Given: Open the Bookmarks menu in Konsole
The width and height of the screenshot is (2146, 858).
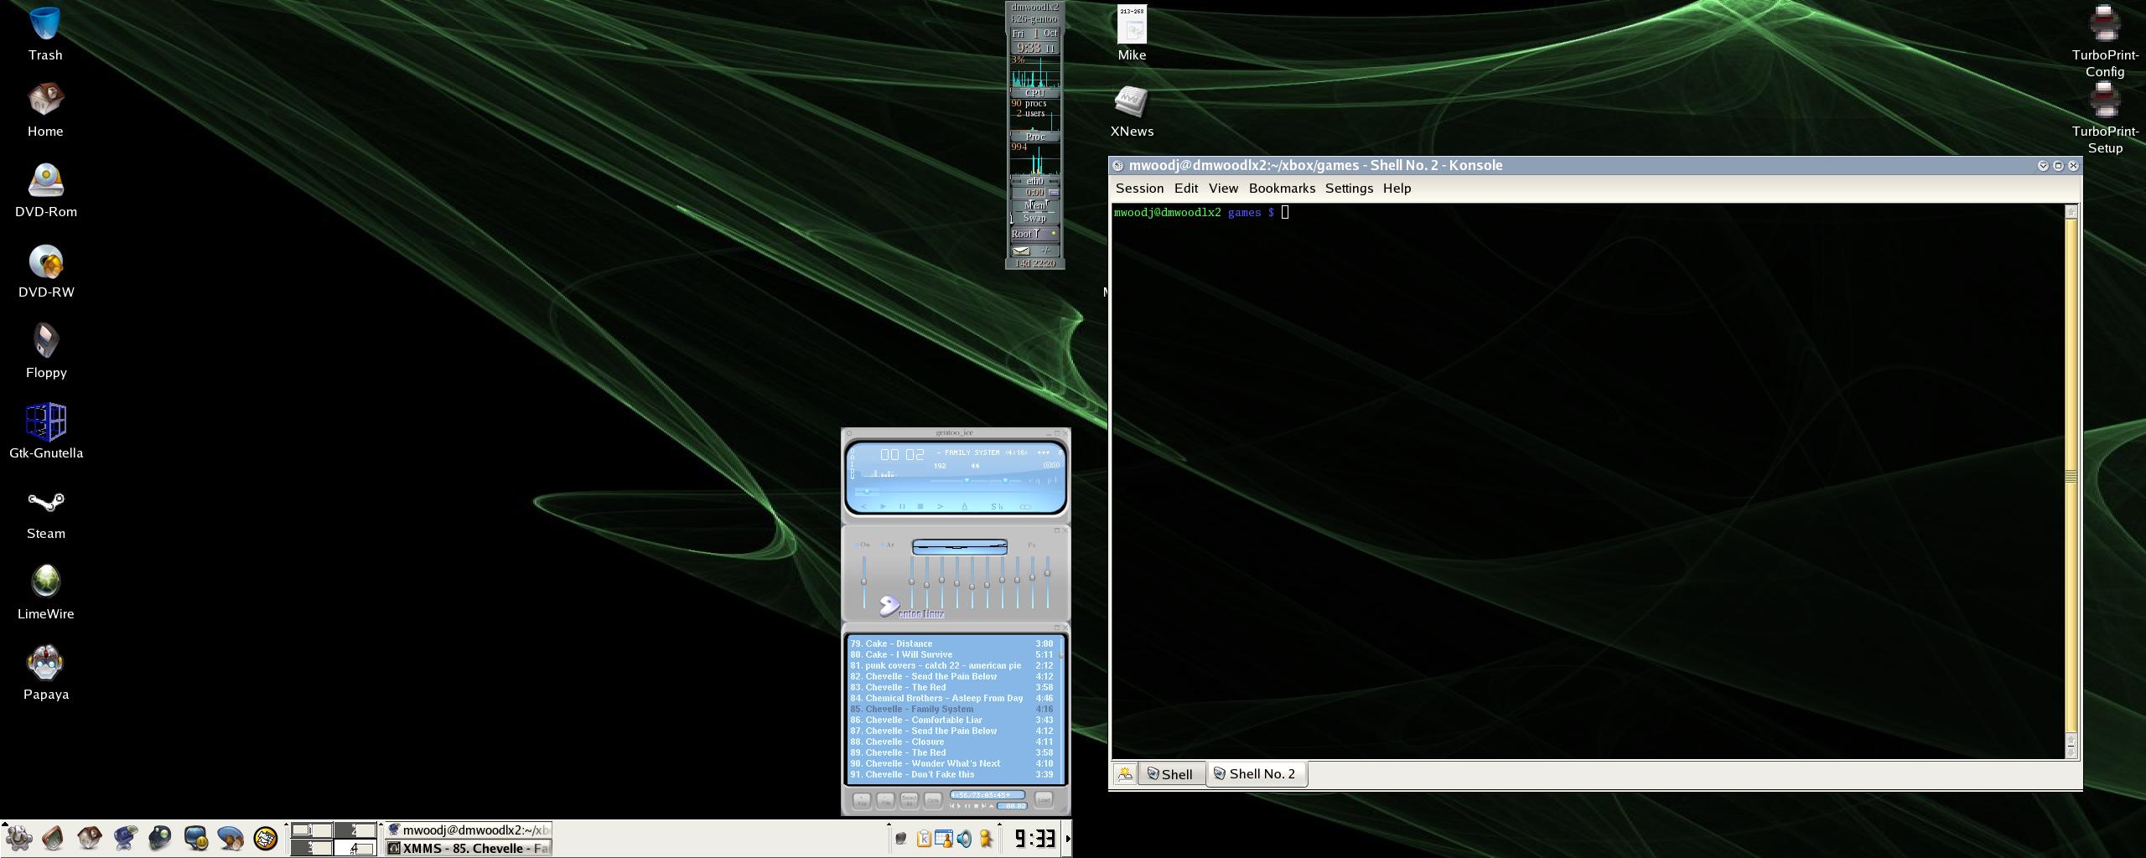Looking at the screenshot, I should [x=1281, y=189].
